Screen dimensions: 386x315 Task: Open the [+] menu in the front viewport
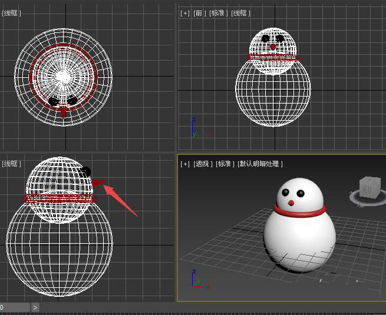[x=185, y=13]
